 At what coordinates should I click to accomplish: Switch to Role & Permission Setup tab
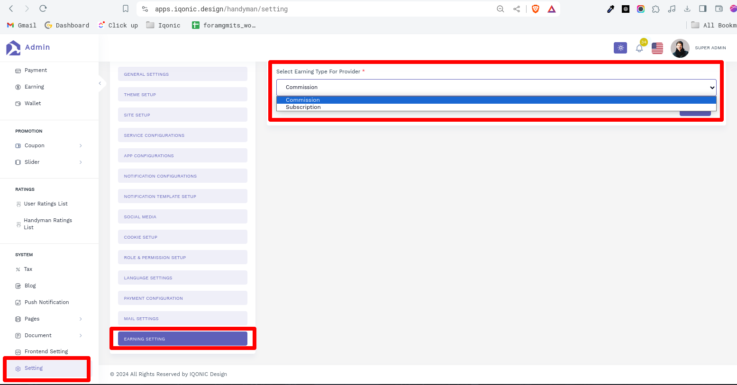coord(182,257)
